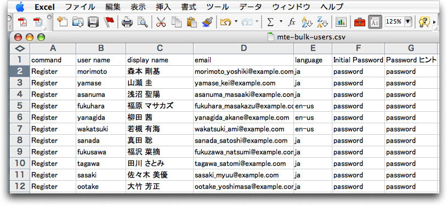Screen dimensions: 447x206
Task: Open the ファイル menu
Action: click(80, 7)
